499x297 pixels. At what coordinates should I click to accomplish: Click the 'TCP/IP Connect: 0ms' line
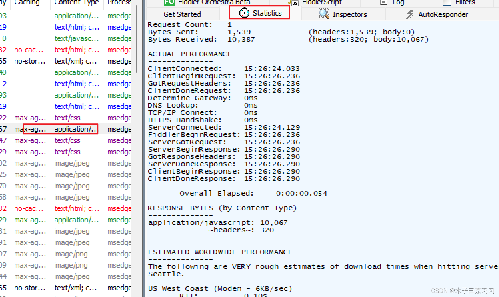point(203,113)
